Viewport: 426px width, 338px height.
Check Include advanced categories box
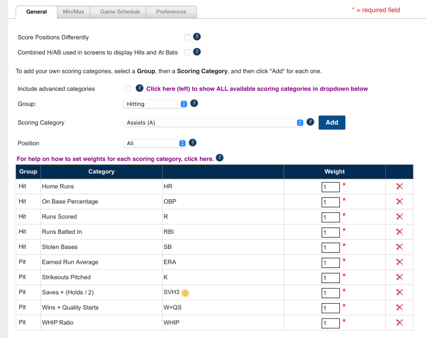[128, 89]
